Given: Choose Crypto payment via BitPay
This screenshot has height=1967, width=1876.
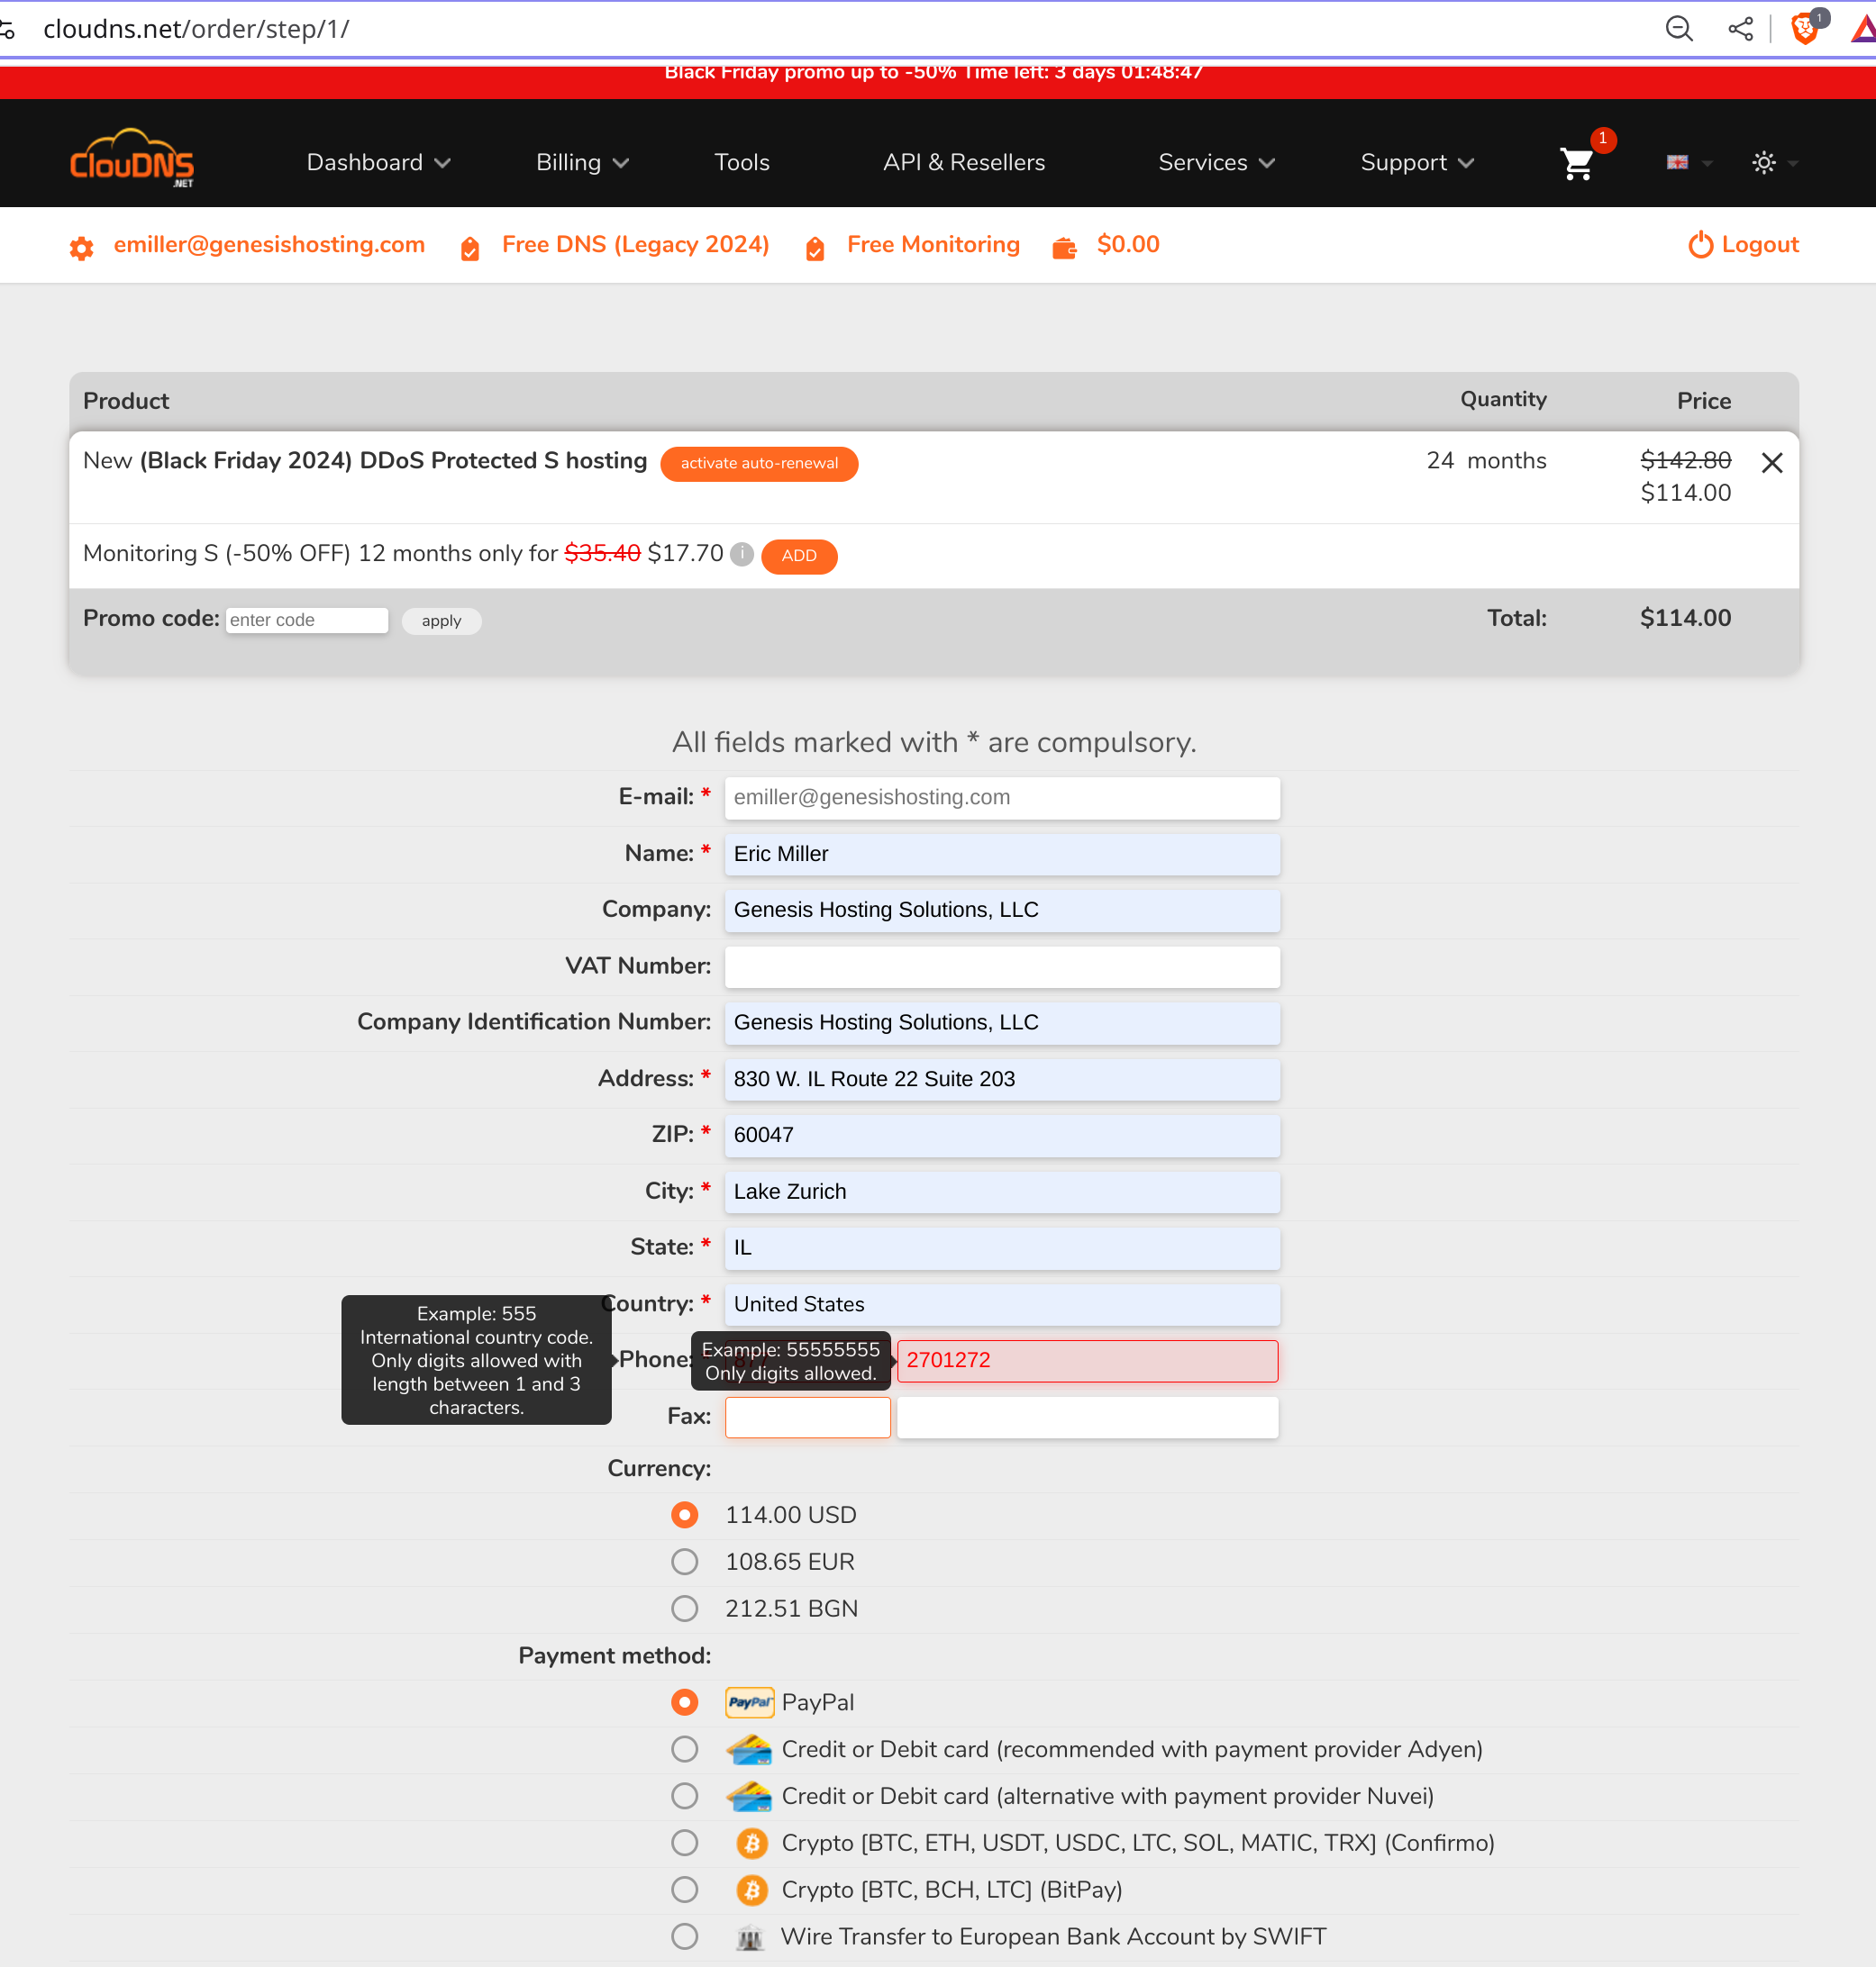Looking at the screenshot, I should [684, 1889].
